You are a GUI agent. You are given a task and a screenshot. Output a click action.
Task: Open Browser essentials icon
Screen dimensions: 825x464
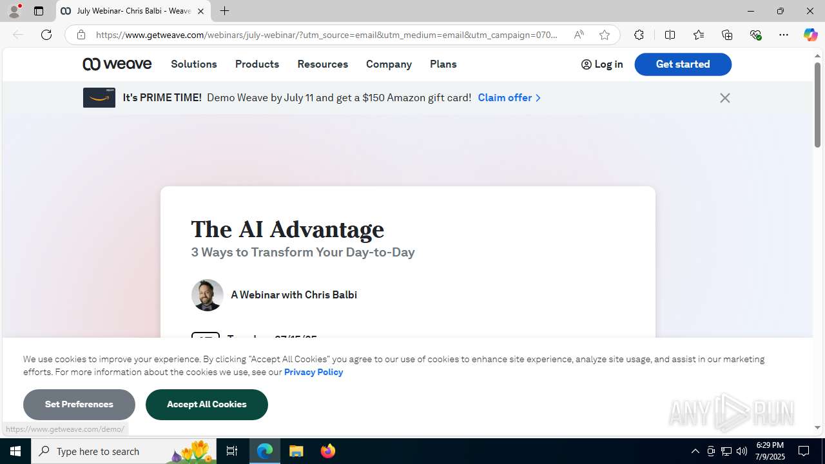click(x=755, y=35)
